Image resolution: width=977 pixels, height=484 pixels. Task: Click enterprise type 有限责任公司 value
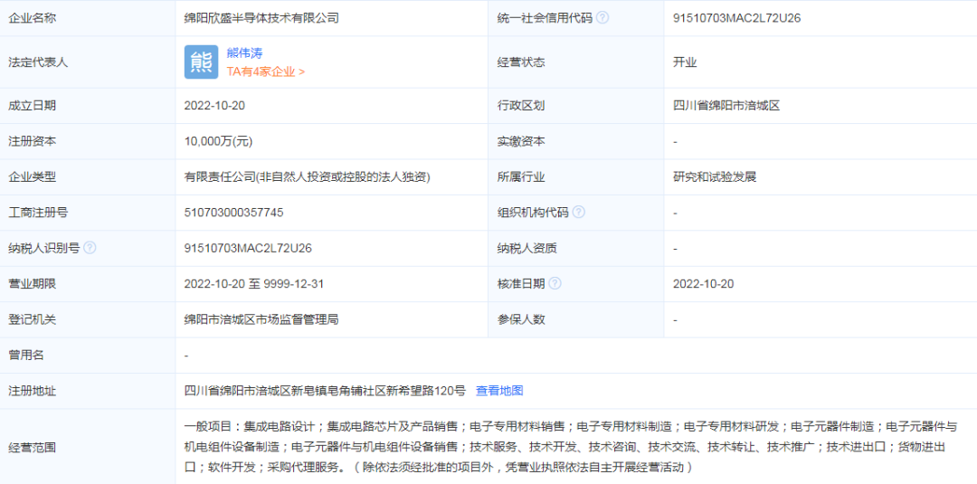pos(308,177)
